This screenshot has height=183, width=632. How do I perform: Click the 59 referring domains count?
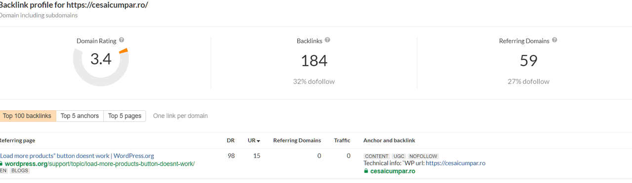(x=528, y=61)
